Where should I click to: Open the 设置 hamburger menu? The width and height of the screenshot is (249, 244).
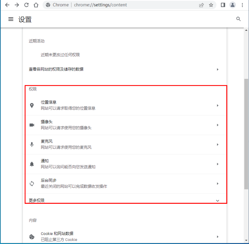click(x=11, y=19)
